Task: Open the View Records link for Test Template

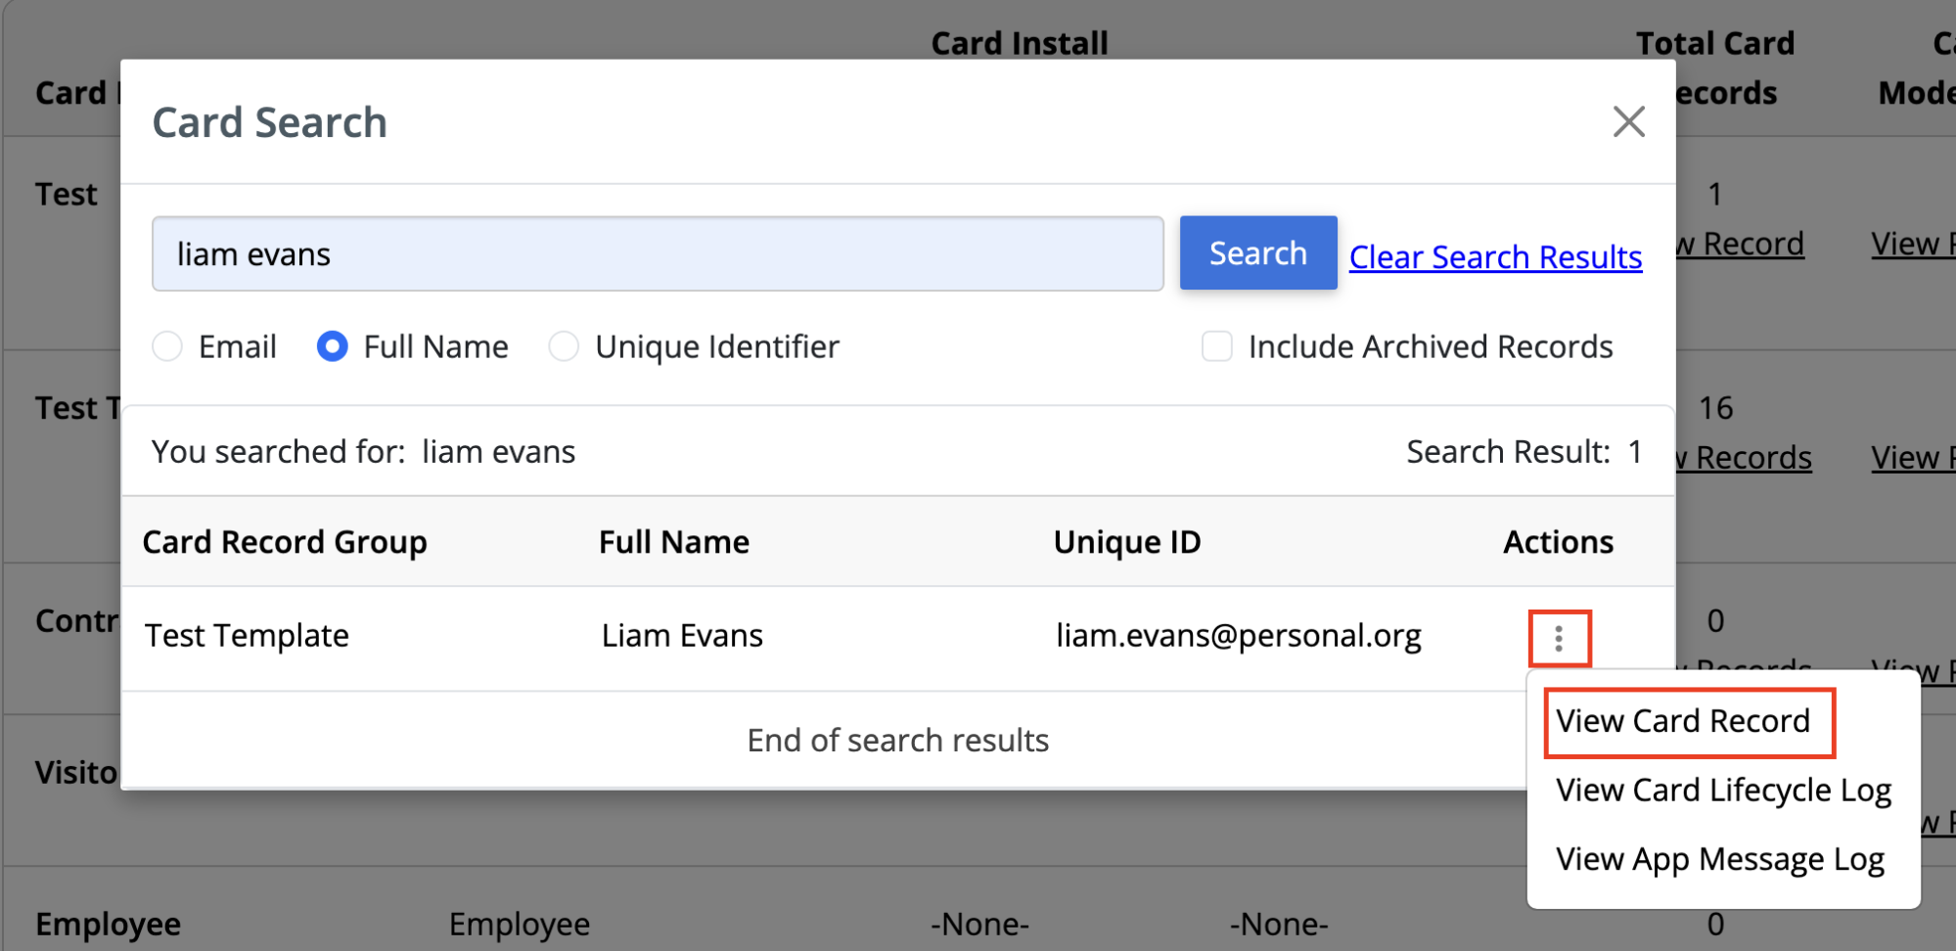Action: coord(1743,457)
